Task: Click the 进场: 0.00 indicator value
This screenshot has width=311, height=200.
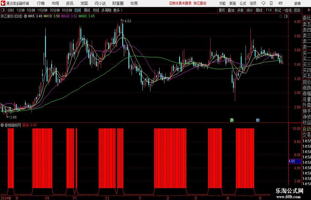Action: tap(30, 125)
